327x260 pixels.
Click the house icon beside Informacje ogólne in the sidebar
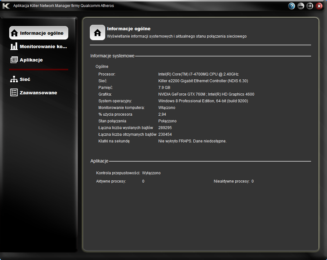pos(14,33)
